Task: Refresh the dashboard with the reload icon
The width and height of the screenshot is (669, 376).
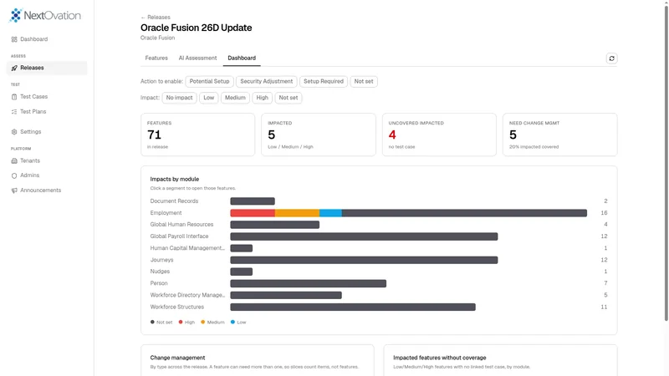Action: (x=611, y=58)
